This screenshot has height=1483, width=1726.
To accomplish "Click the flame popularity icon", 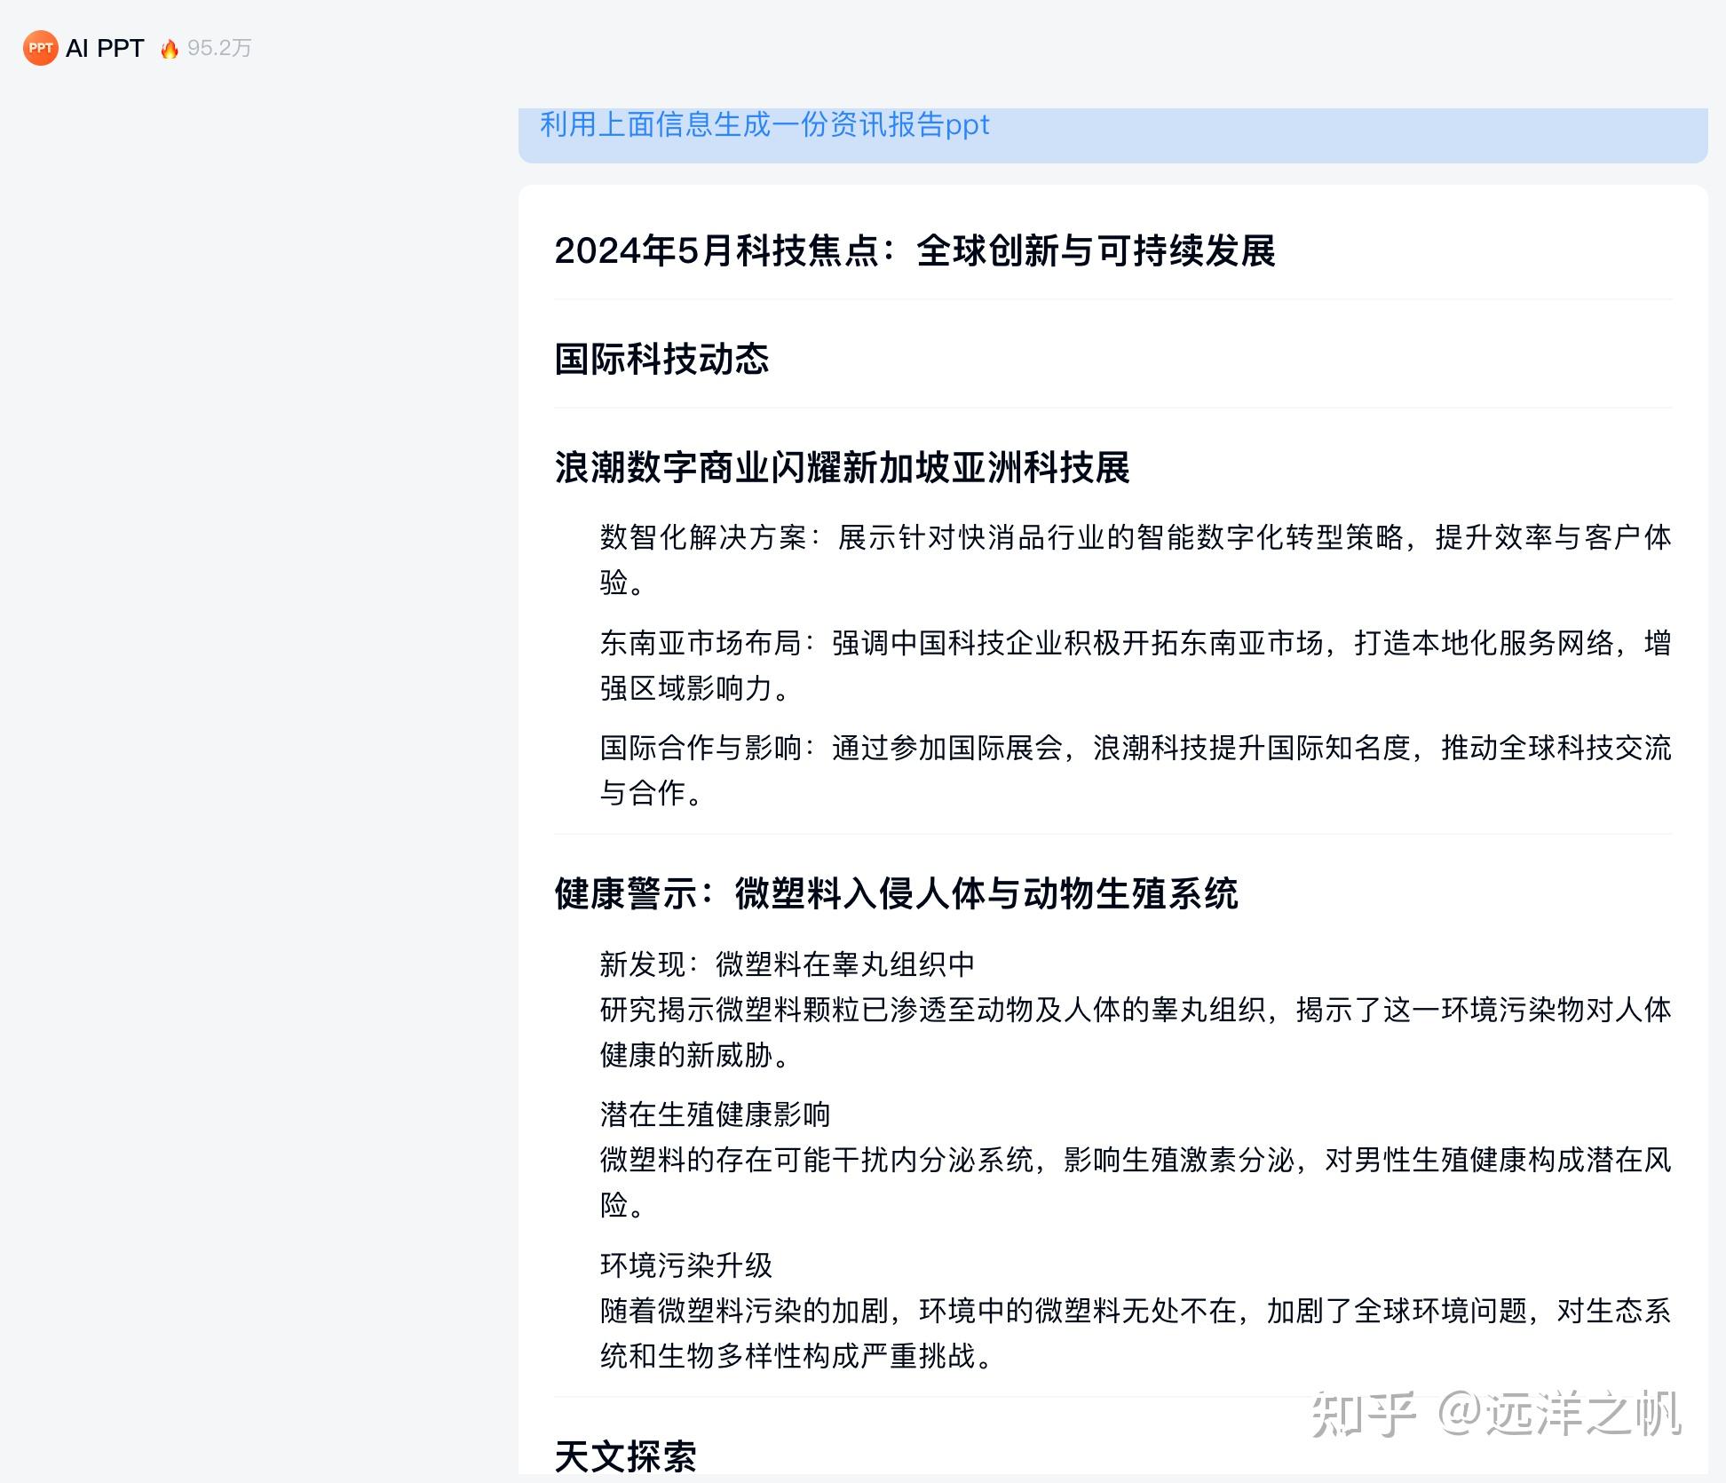I will [169, 49].
